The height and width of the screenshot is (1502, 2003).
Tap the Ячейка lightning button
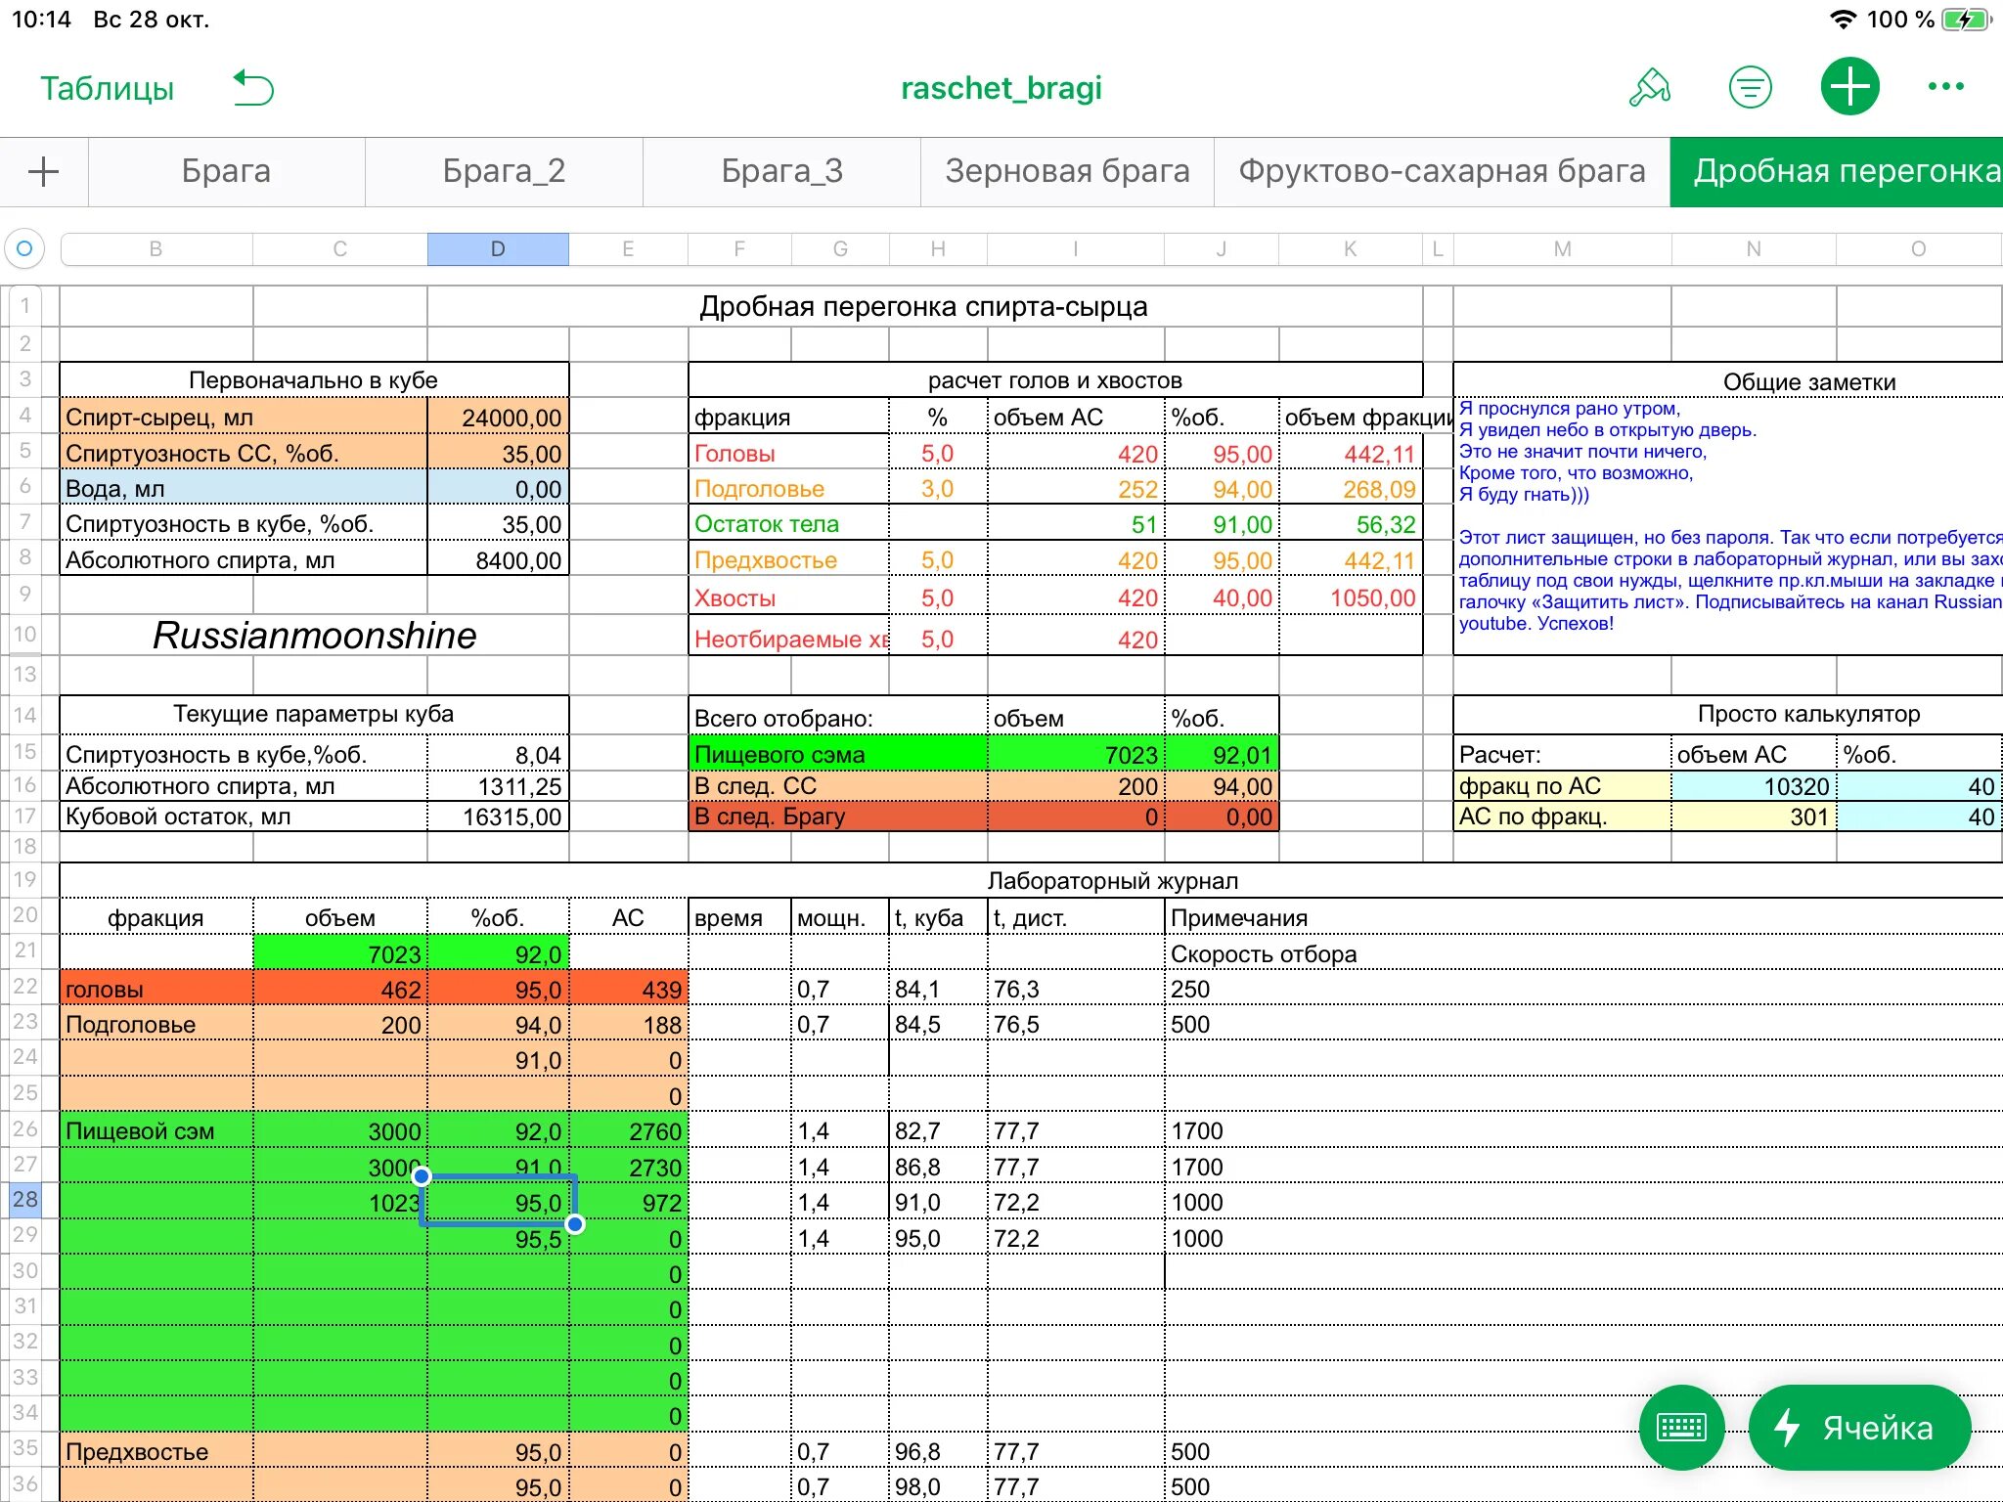coord(1858,1428)
